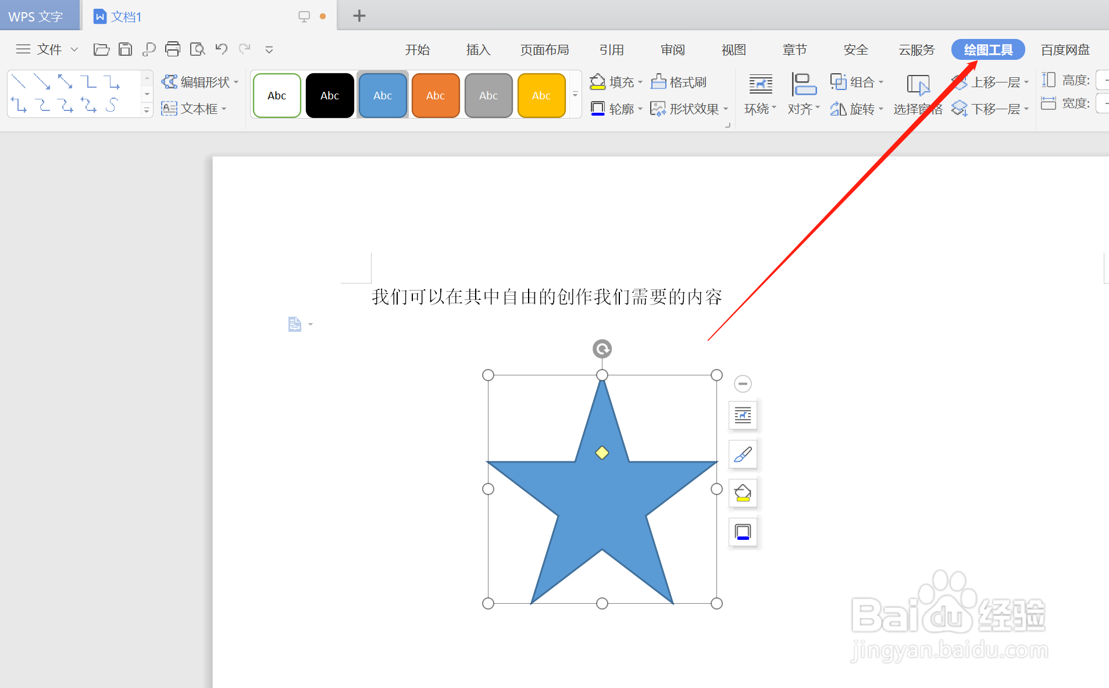
Task: Open the fill color tool (填充)
Action: [x=615, y=82]
